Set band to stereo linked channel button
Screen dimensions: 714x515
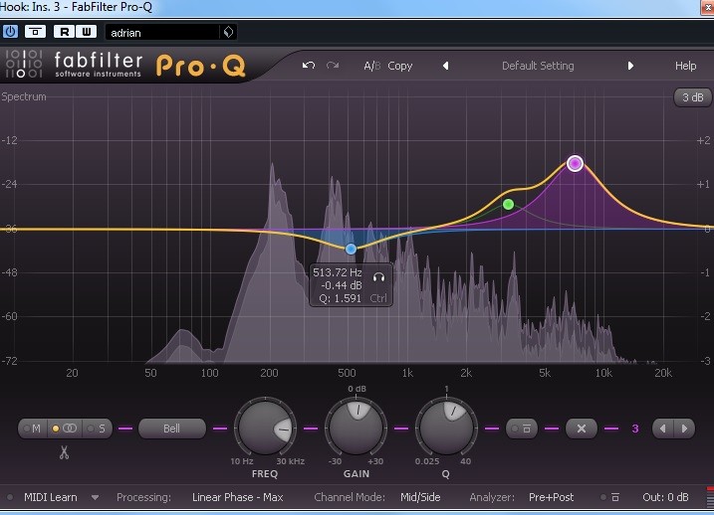pos(65,429)
